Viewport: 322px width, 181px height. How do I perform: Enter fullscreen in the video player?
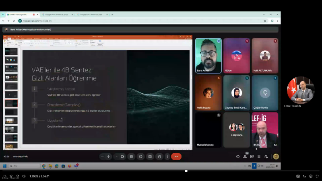tap(317, 176)
